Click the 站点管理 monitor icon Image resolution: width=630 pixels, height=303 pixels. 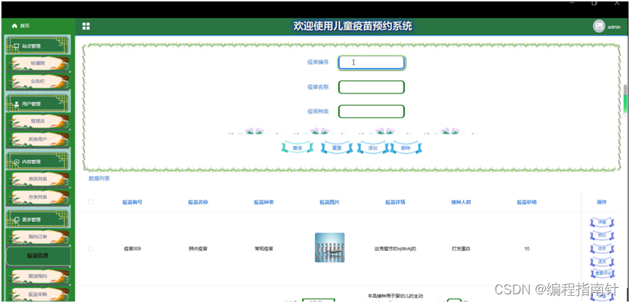point(17,46)
